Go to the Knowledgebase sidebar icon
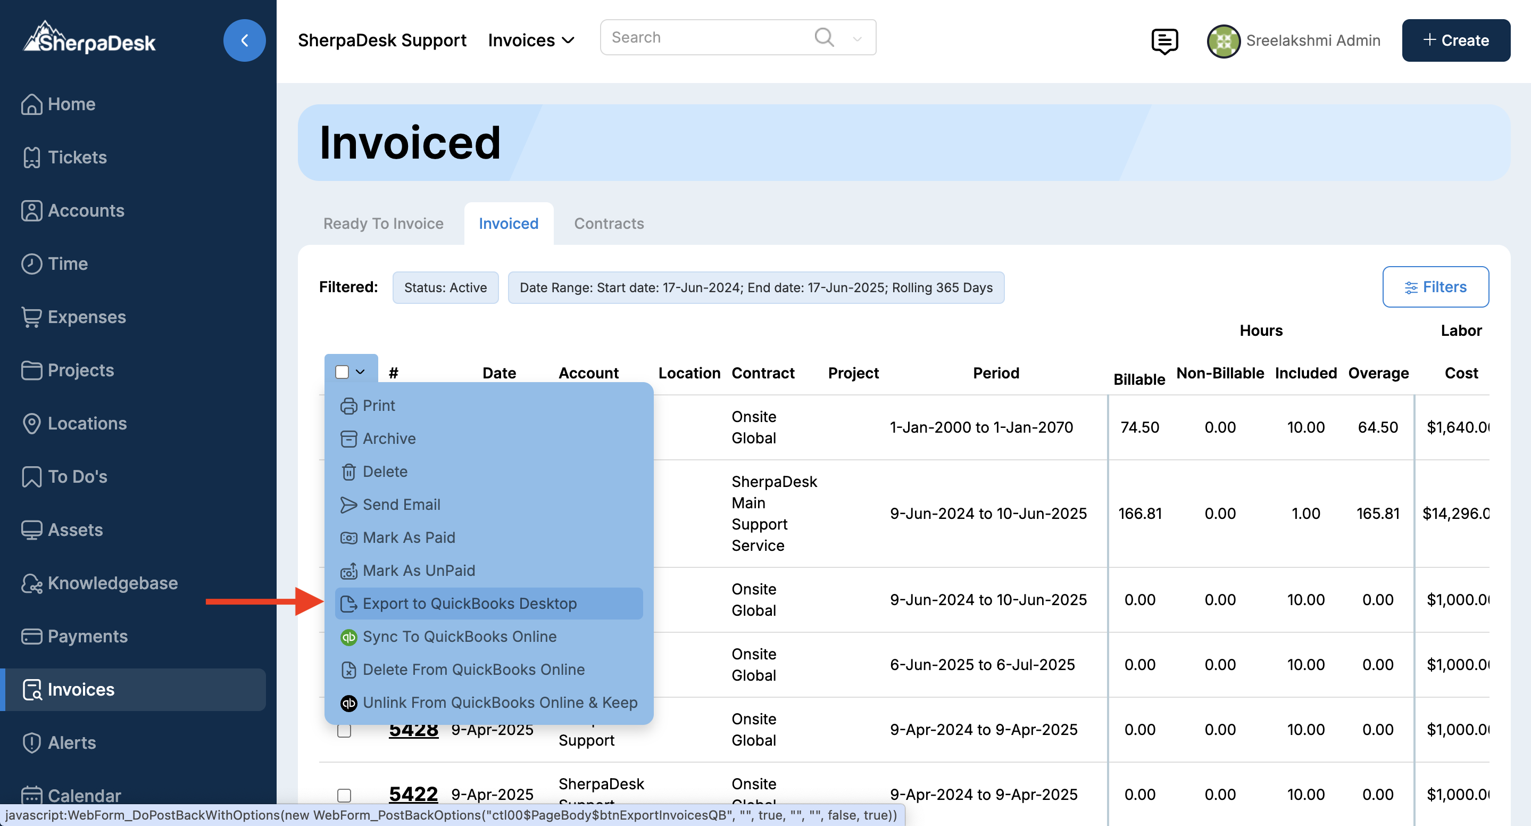This screenshot has width=1531, height=826. click(31, 583)
